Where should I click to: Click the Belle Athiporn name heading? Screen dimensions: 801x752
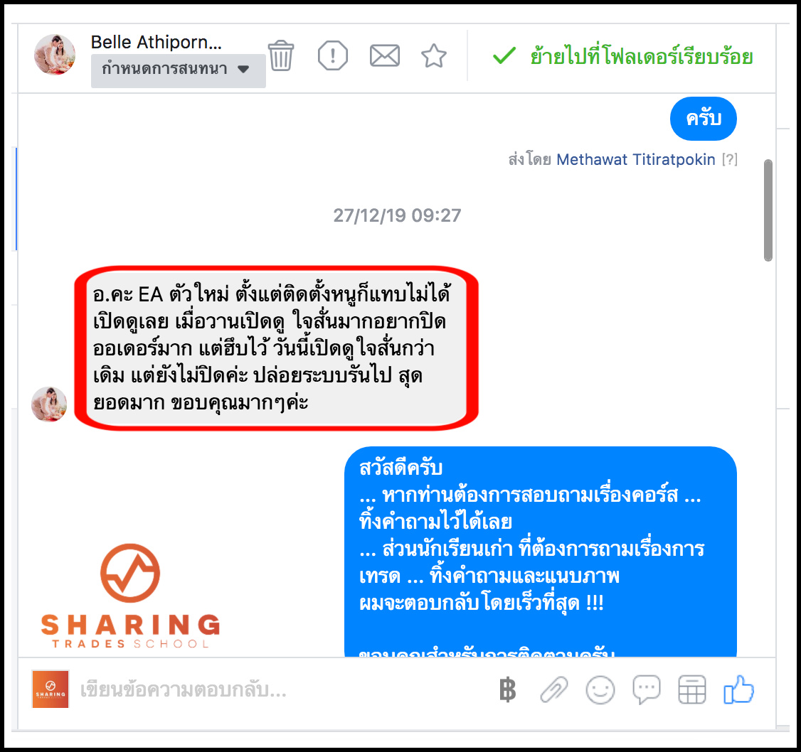[157, 43]
